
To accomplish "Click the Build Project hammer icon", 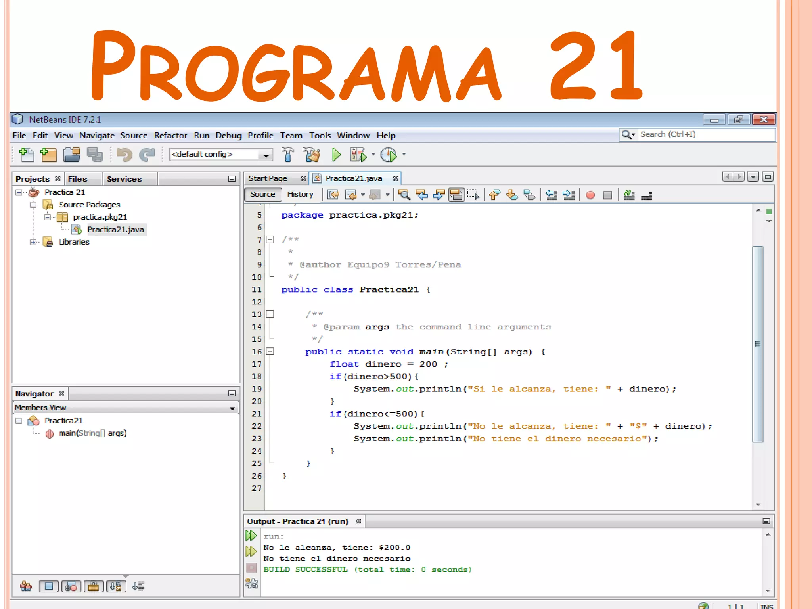I will [288, 155].
